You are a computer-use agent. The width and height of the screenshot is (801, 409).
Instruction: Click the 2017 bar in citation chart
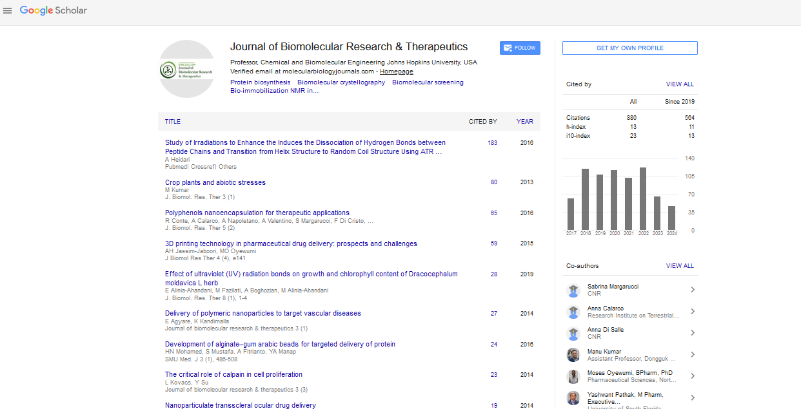[x=571, y=214]
